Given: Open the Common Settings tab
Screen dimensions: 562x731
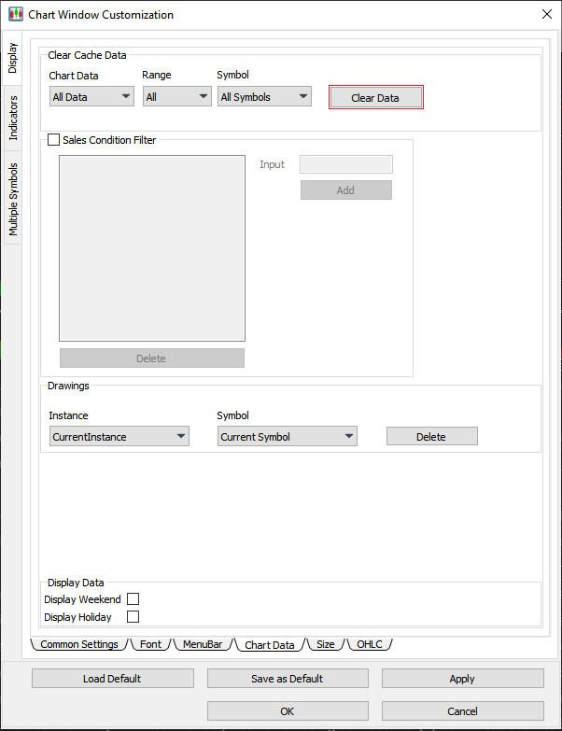Looking at the screenshot, I should [79, 644].
